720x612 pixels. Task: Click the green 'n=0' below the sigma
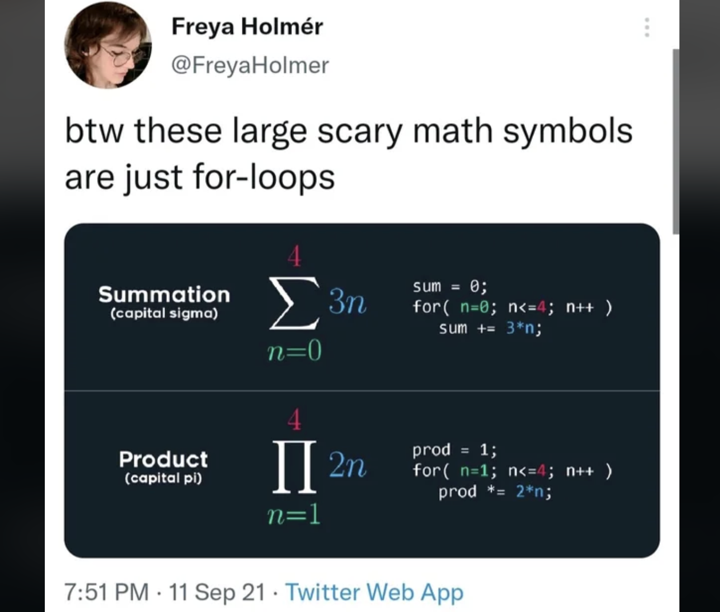[294, 350]
